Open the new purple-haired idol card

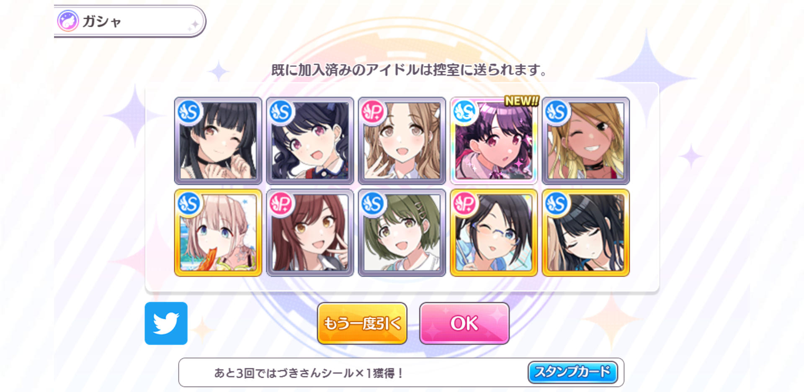[x=494, y=141]
